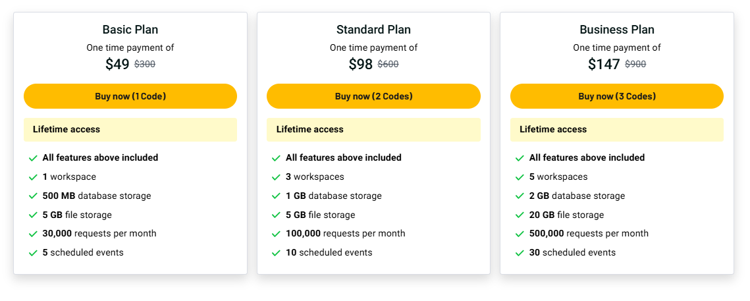
Task: Click the Business Plan Lifetime access banner
Action: pos(616,130)
